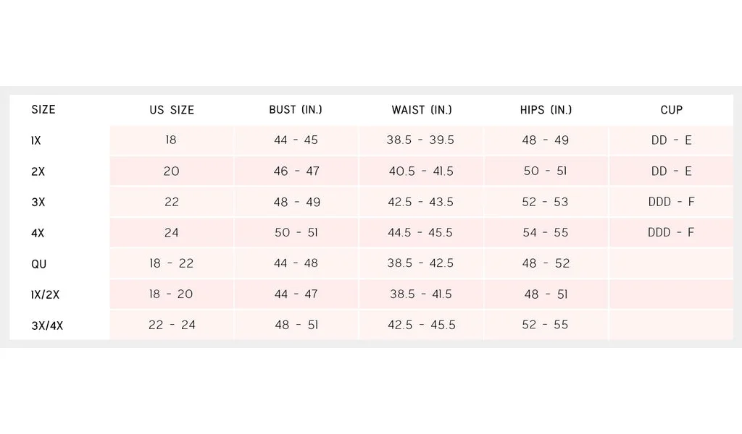Click the WAIST (IN.) header
Screen dimensions: 742x434
422,110
